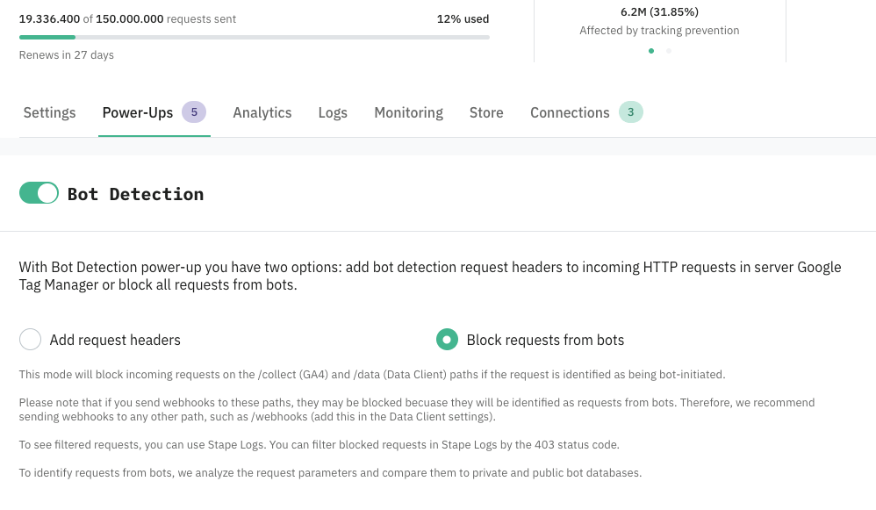Open the Settings tab
This screenshot has height=510, width=876.
[49, 112]
